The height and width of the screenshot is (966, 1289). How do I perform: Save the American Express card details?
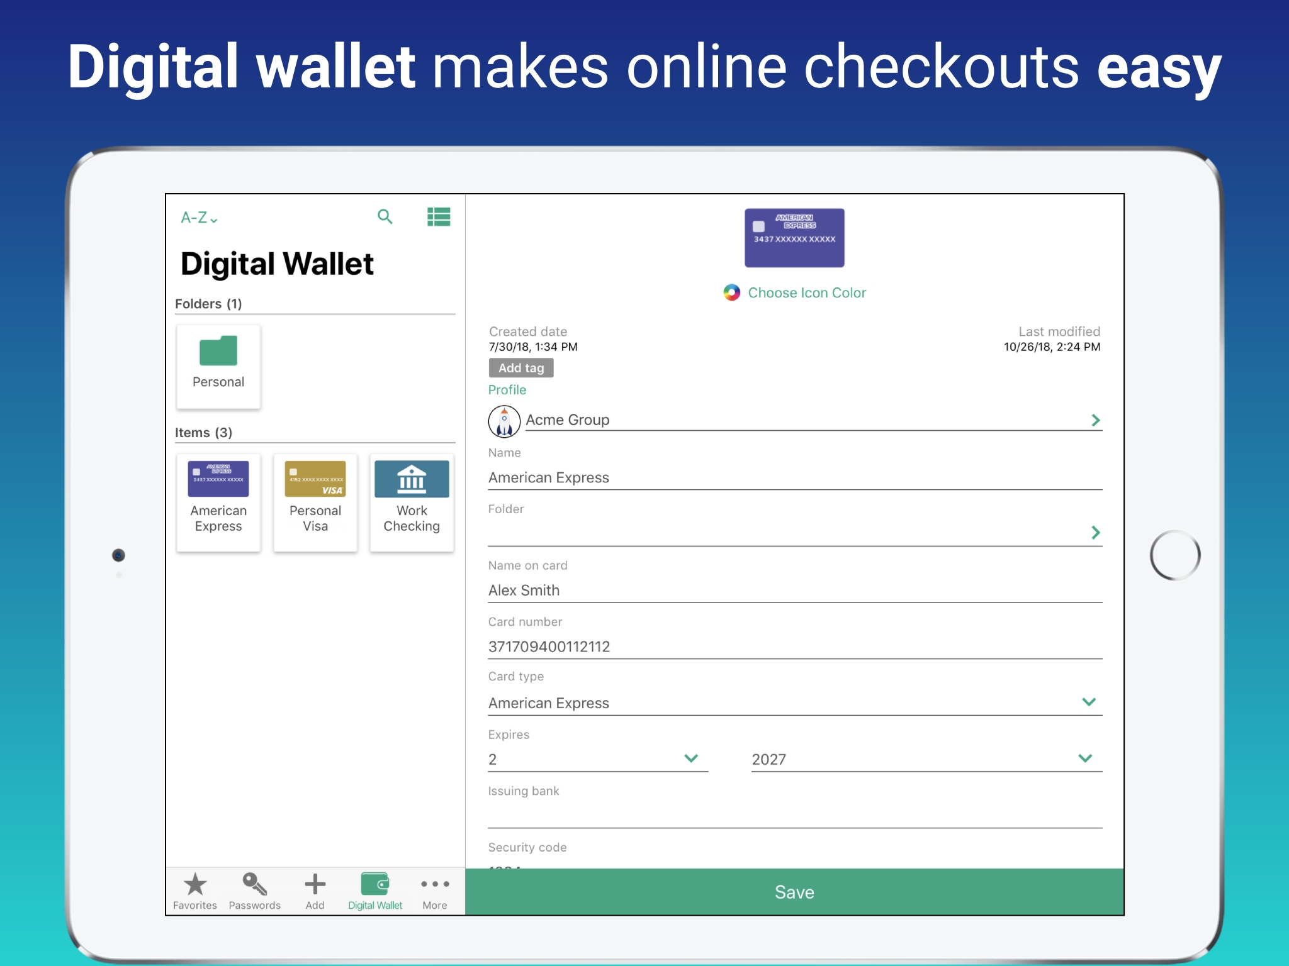[x=794, y=891]
